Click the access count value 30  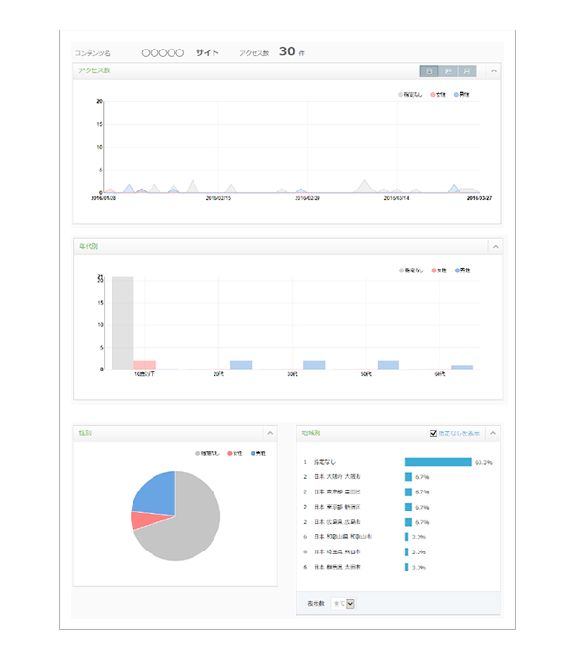(287, 51)
